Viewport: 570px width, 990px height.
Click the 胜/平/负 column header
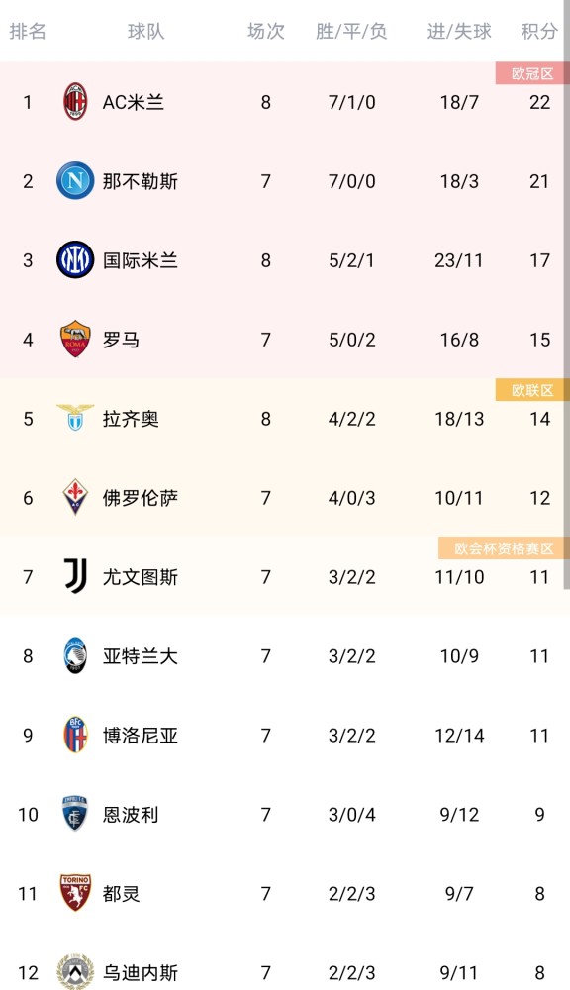pyautogui.click(x=351, y=31)
